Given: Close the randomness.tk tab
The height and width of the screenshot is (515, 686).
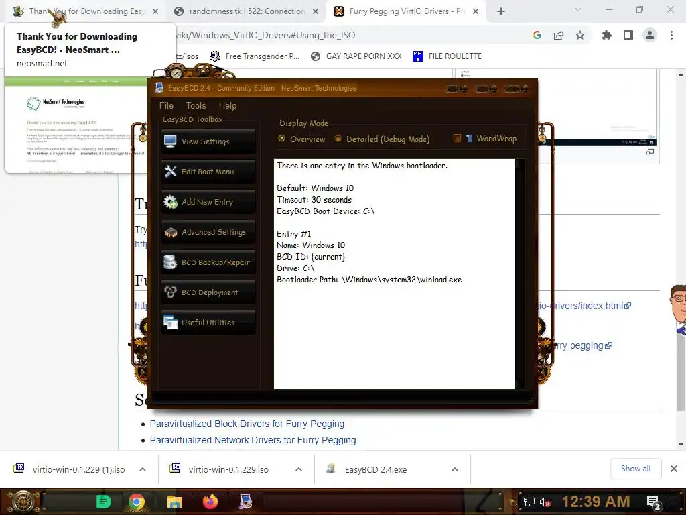Looking at the screenshot, I should point(316,12).
